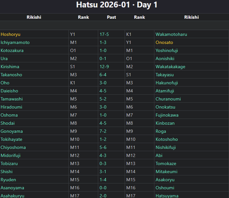View the 7-2 past record link

(x=103, y=131)
